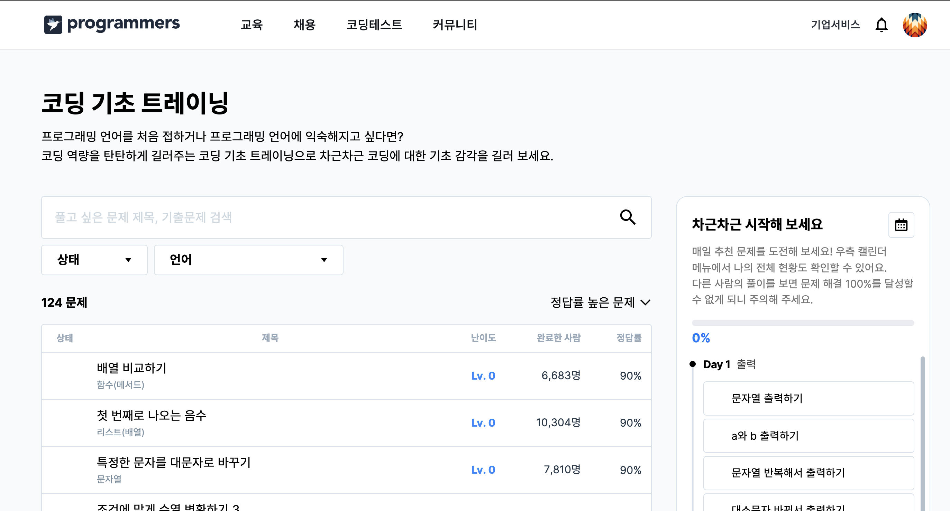Open the user profile avatar
This screenshot has width=950, height=511.
tap(915, 25)
